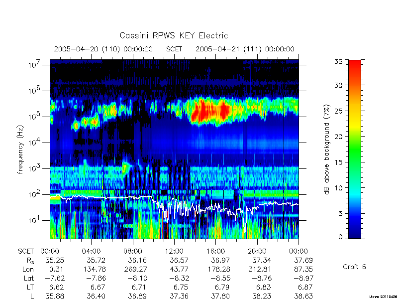Click the color bar gradient legend
The image size is (398, 299).
[355, 149]
